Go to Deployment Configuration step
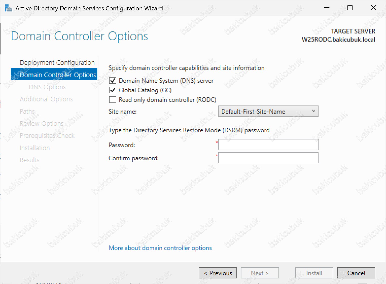386x284 pixels. pos(57,63)
